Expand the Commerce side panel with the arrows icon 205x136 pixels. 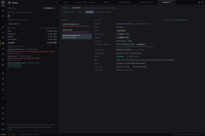tap(55, 8)
